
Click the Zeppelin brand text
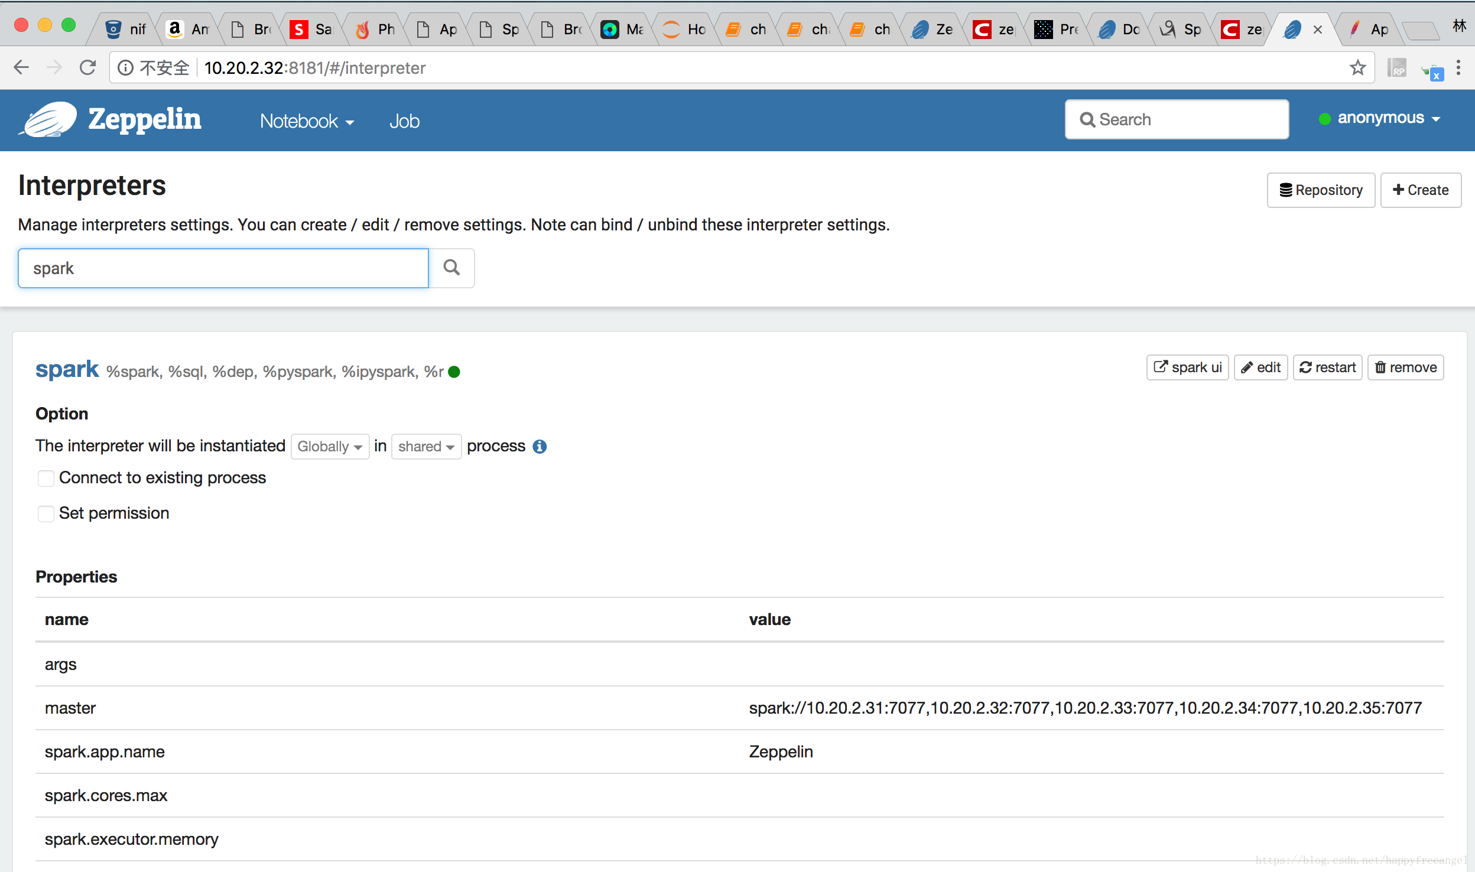(145, 119)
